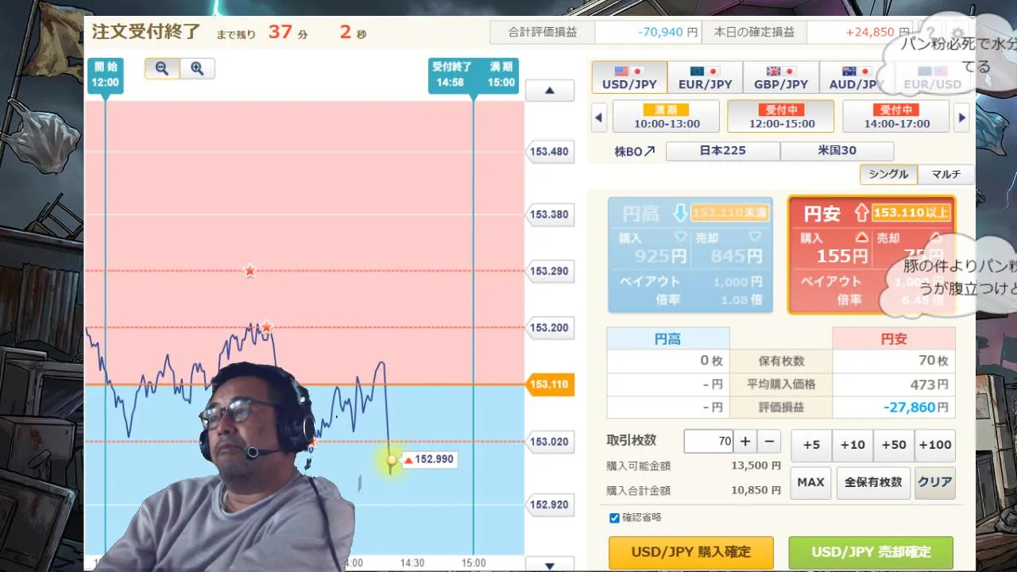Click the 153.200 price label

point(550,327)
